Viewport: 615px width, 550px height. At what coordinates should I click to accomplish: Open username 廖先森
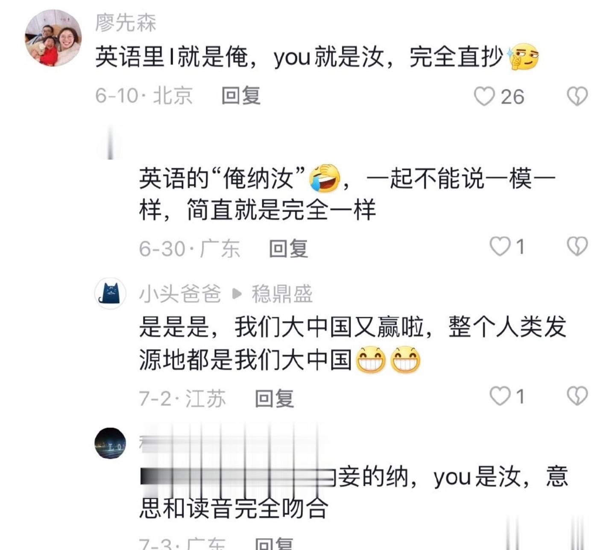[126, 23]
